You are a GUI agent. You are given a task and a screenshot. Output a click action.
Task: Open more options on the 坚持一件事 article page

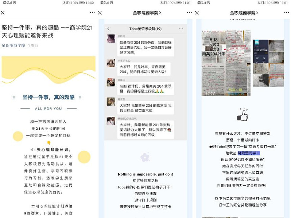[x=92, y=13]
